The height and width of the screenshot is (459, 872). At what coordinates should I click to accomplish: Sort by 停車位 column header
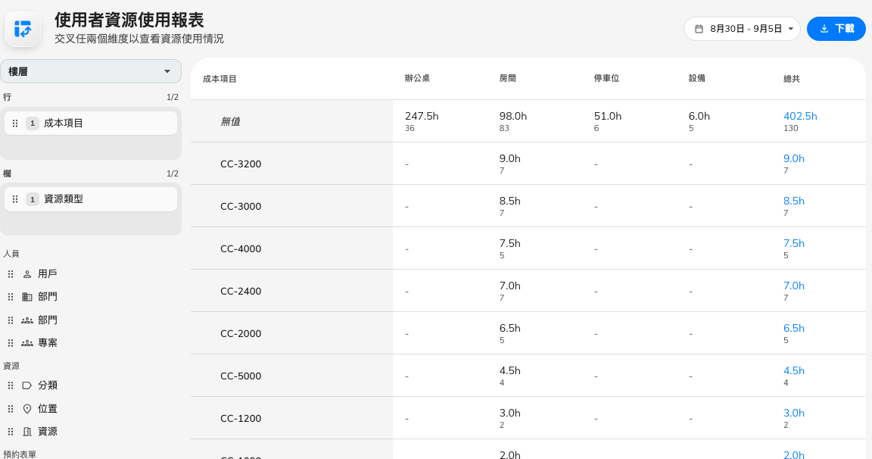(607, 79)
